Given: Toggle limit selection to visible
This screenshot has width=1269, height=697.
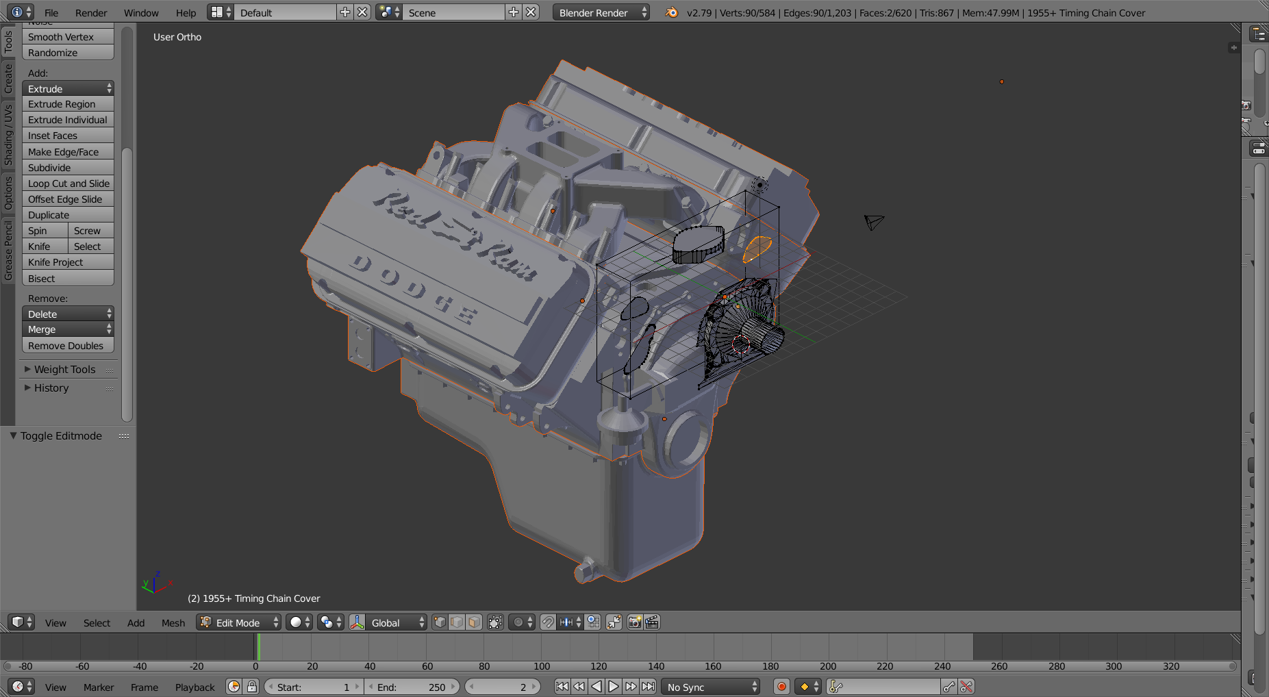Looking at the screenshot, I should (x=495, y=622).
